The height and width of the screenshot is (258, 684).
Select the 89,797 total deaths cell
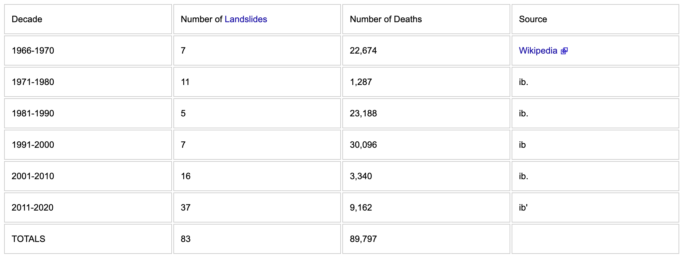point(426,239)
